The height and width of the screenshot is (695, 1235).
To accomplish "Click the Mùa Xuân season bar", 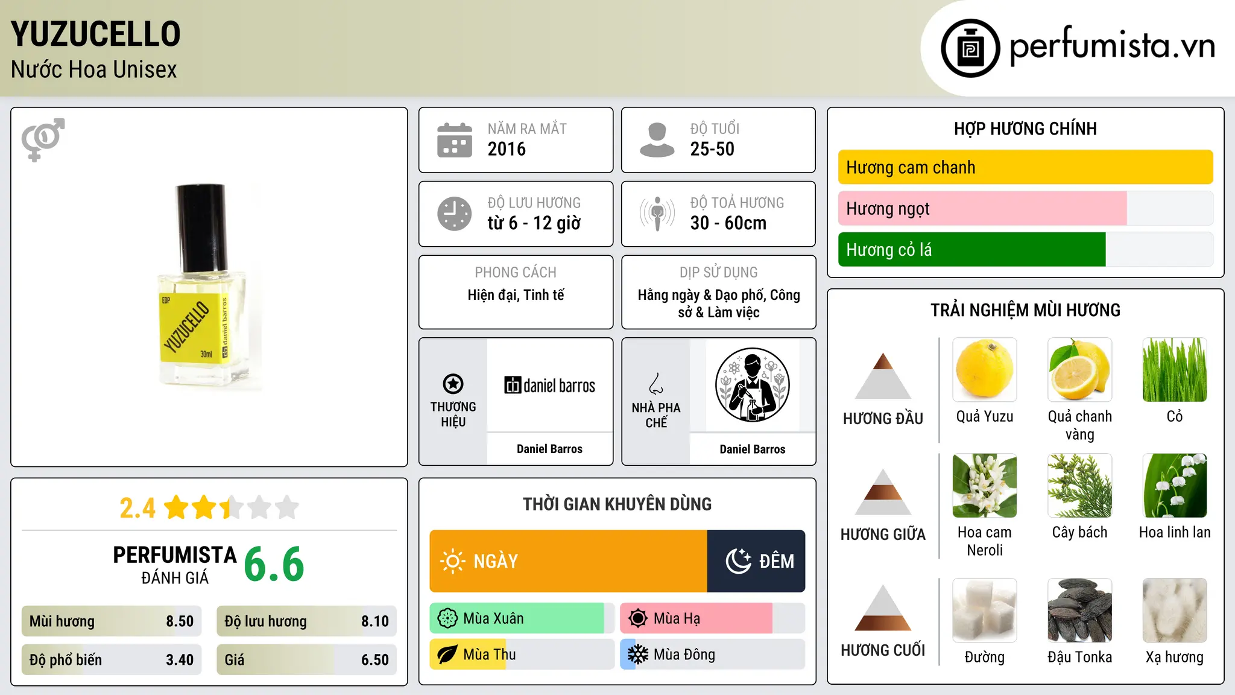I will point(522,618).
